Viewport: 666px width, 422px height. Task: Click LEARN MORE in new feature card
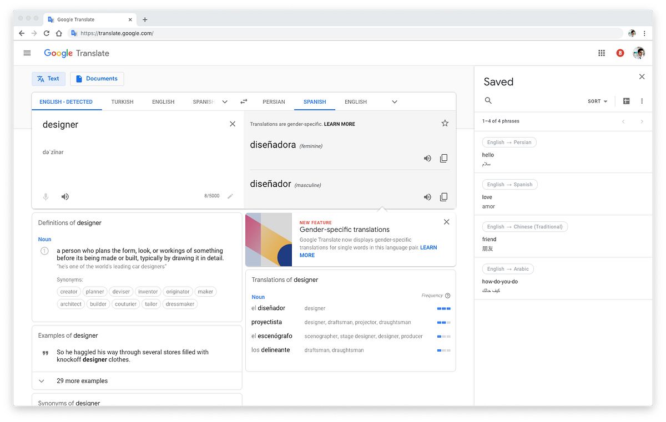[x=368, y=251]
